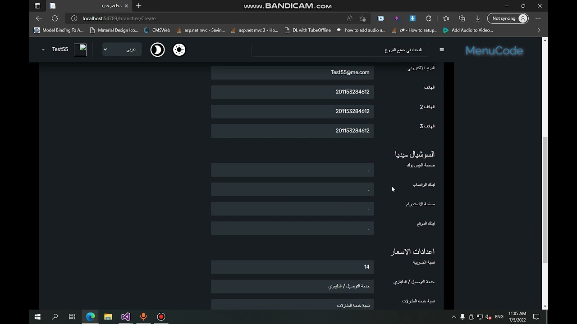The image size is (577, 324).
Task: Click the MenuCode logo
Action: (494, 50)
